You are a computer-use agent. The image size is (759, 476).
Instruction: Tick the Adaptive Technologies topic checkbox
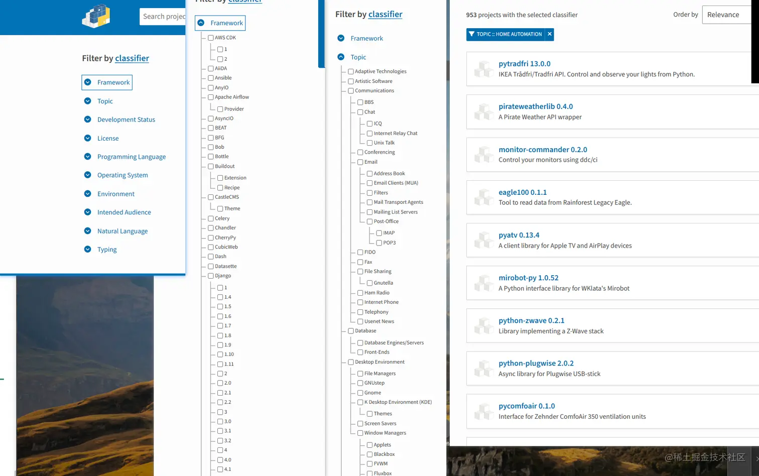click(x=351, y=71)
